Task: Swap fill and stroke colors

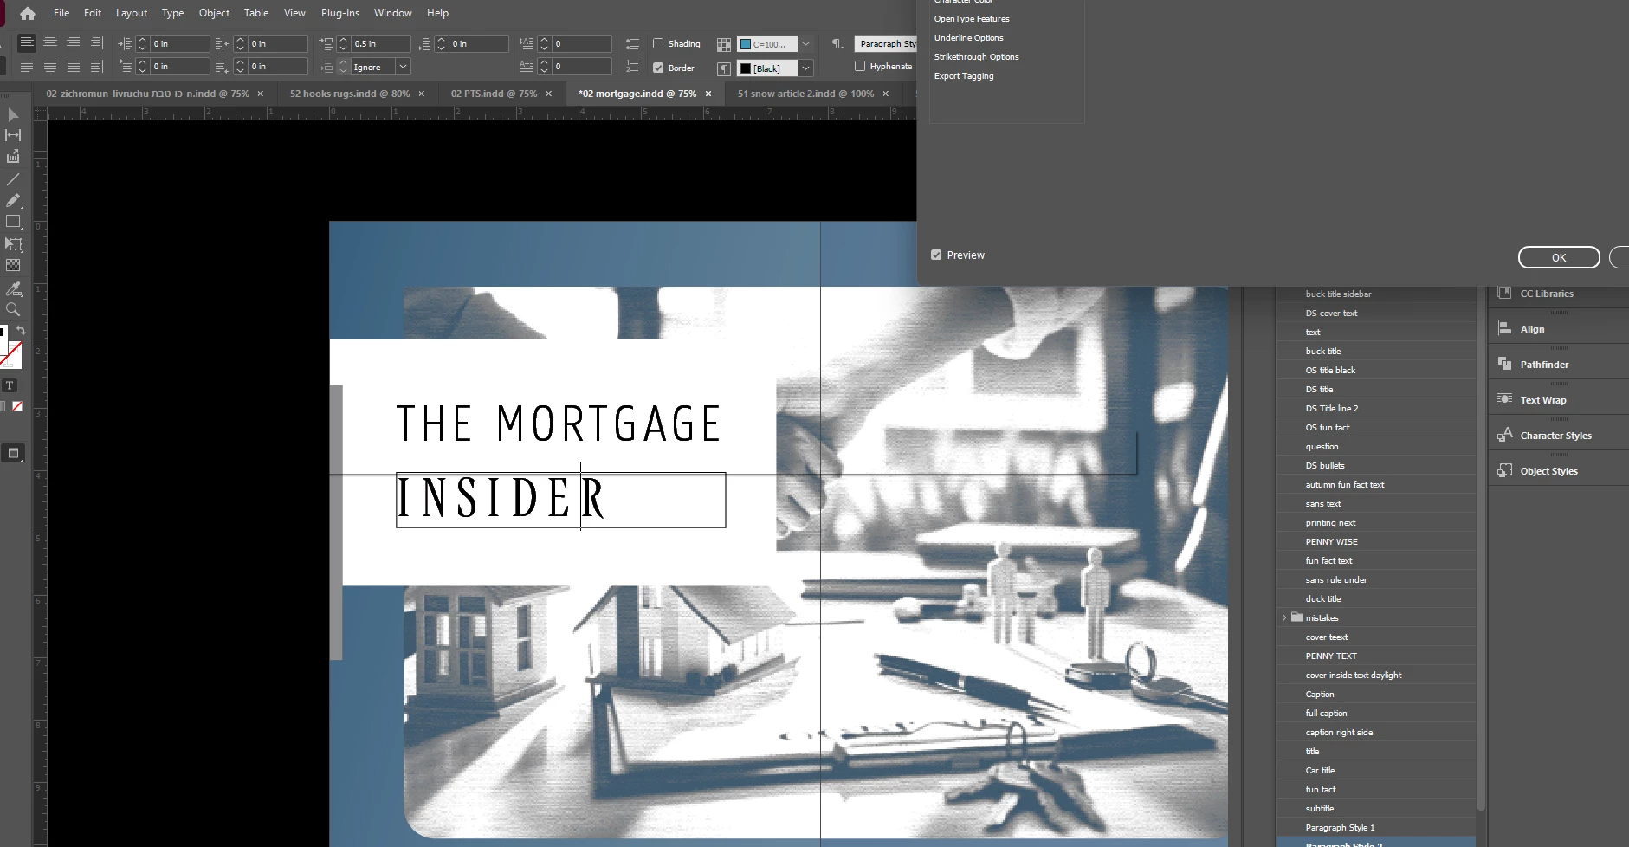Action: 21,331
